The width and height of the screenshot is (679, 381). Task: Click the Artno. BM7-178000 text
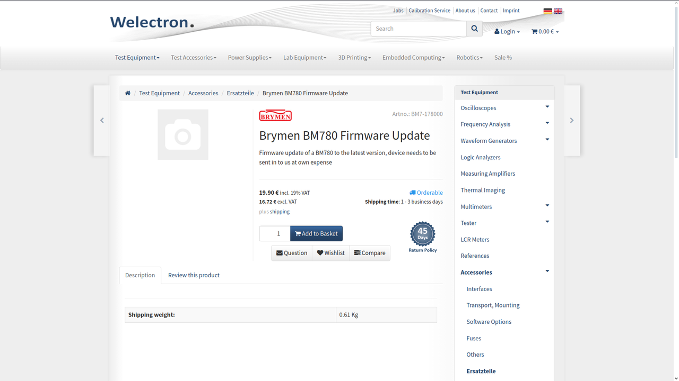pos(417,114)
